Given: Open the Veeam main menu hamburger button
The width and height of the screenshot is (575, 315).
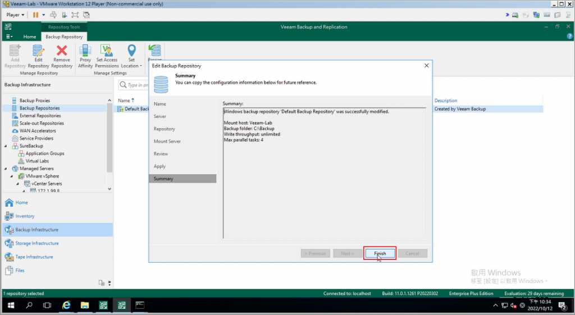Looking at the screenshot, I should click(x=9, y=36).
